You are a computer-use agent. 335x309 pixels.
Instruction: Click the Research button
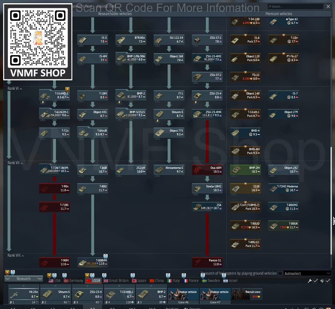point(23,278)
